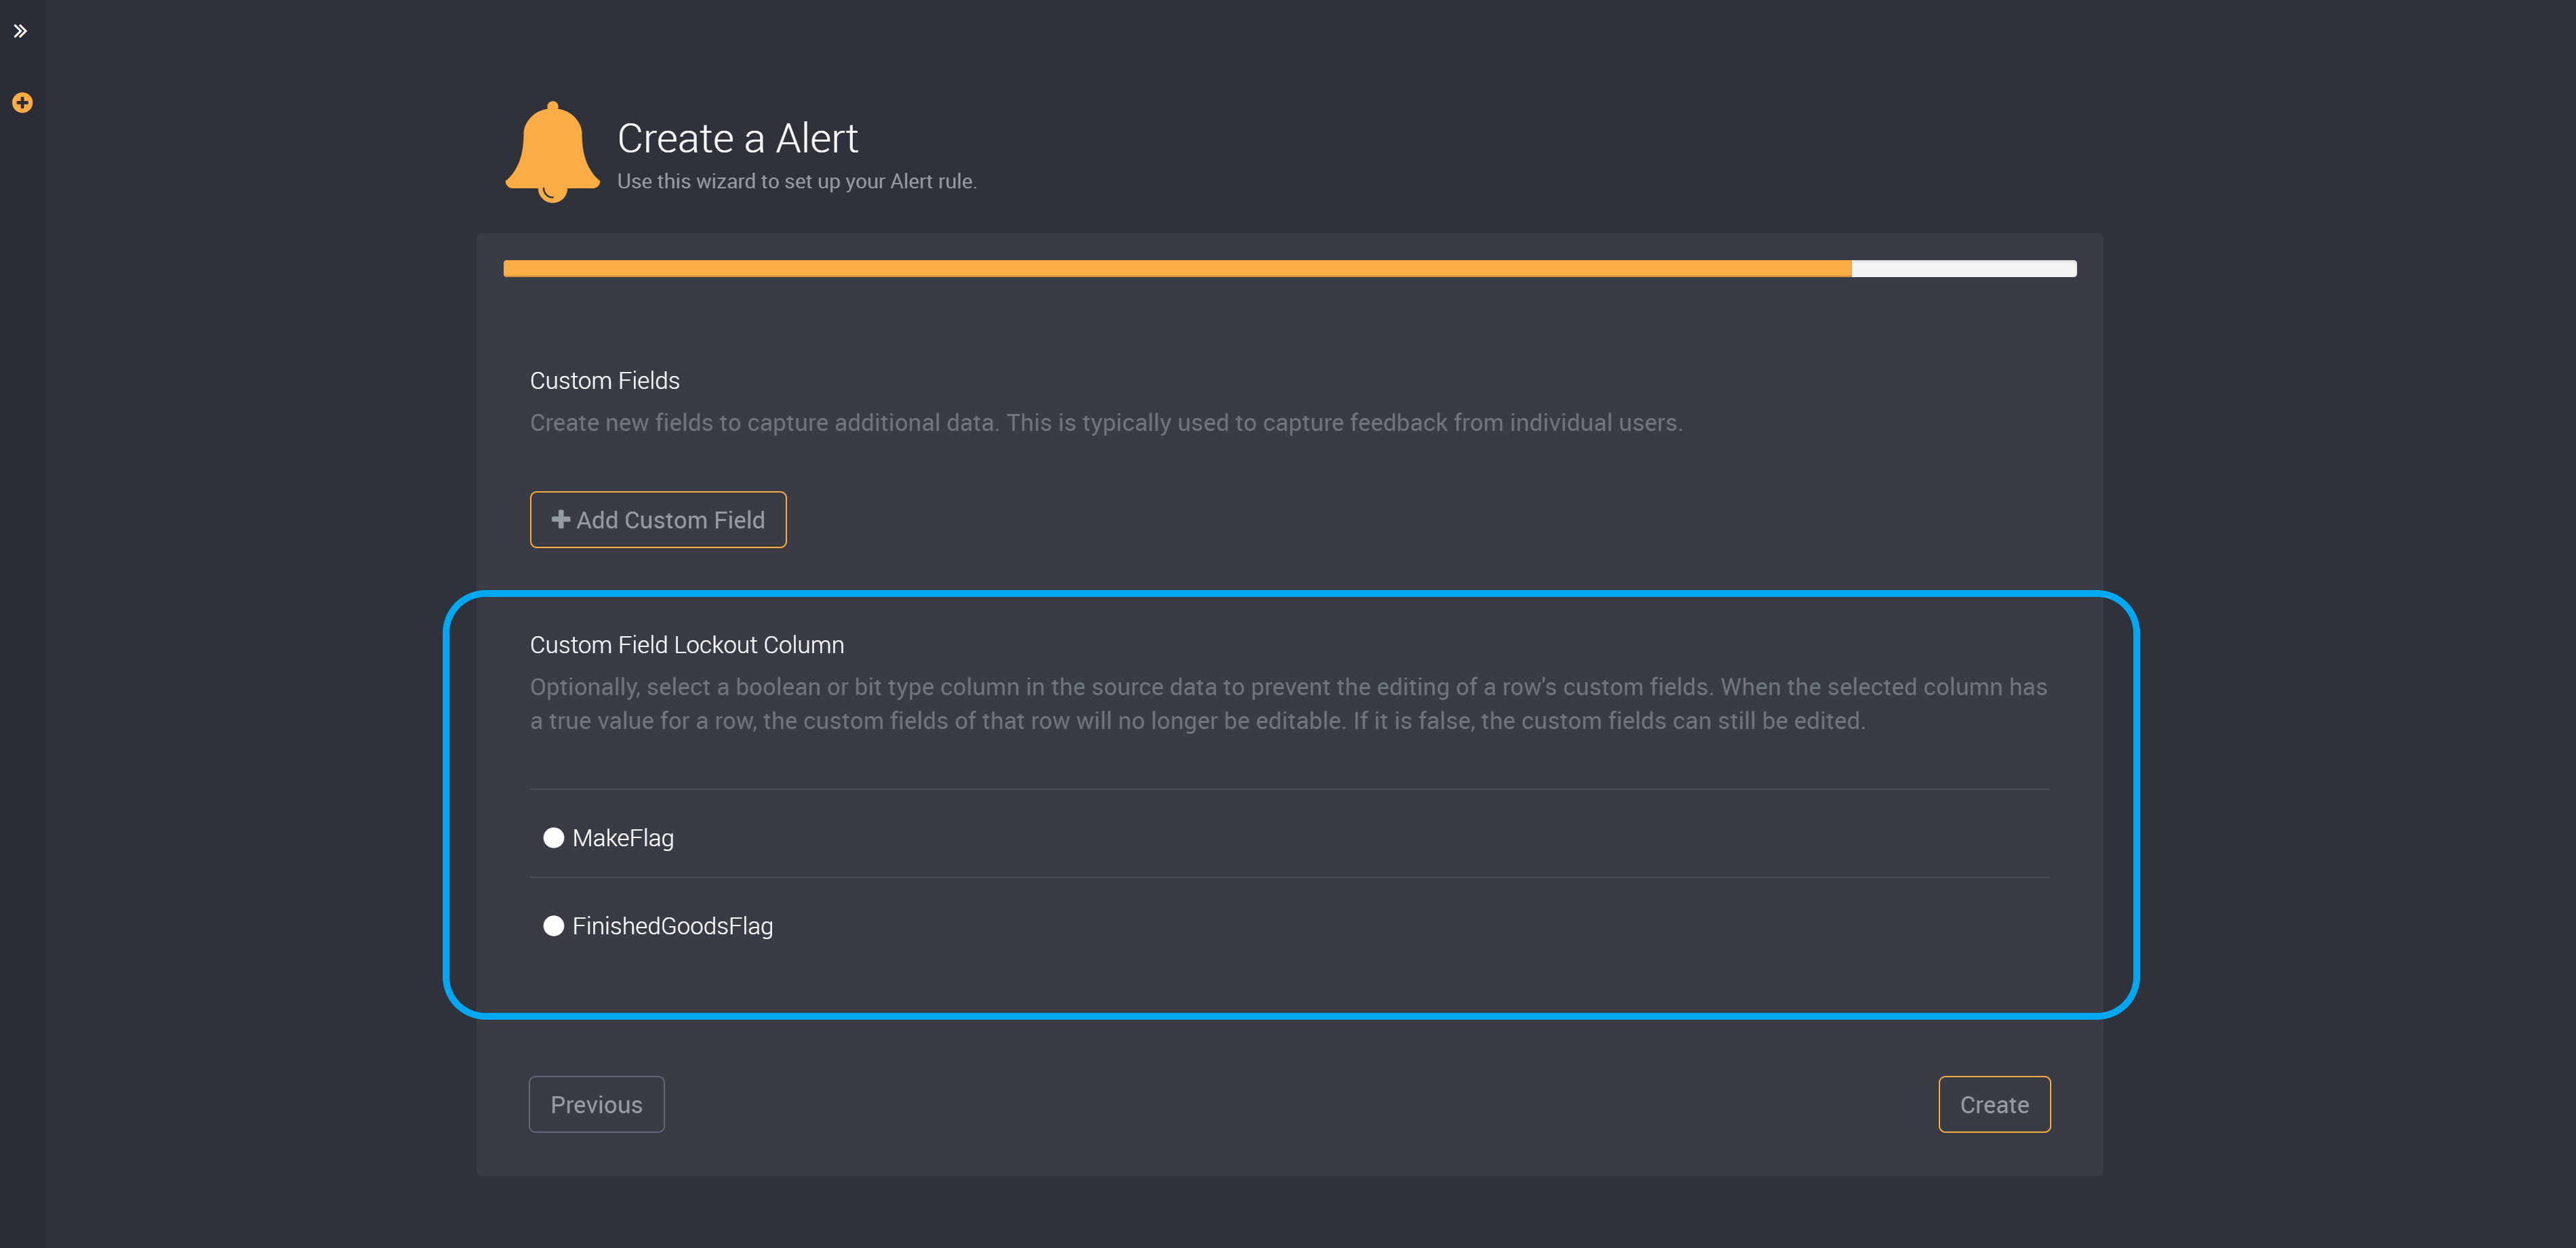Go back with the Previous button
This screenshot has width=2576, height=1248.
tap(596, 1104)
